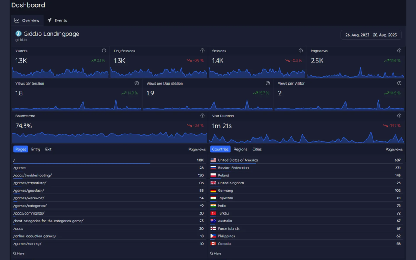Open the Views per Visitor help icon
The image size is (416, 260).
point(399,83)
